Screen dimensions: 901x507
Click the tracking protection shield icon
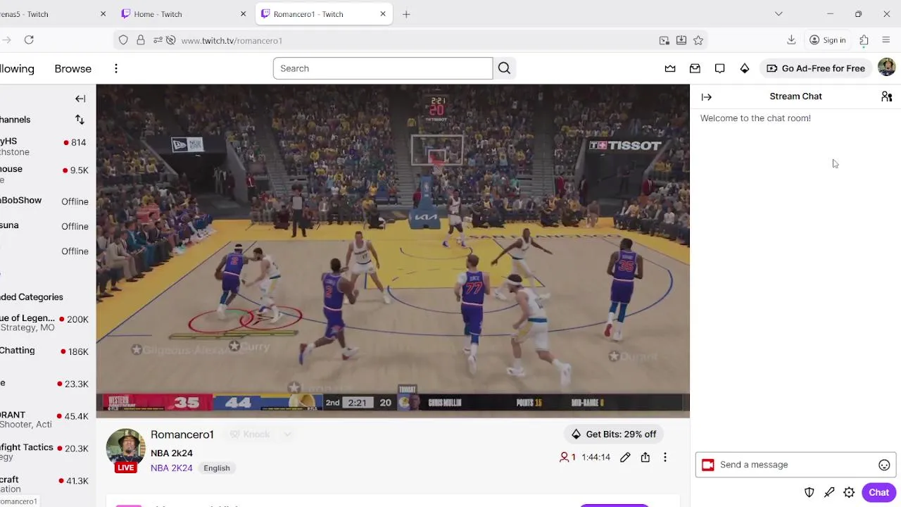coord(123,40)
